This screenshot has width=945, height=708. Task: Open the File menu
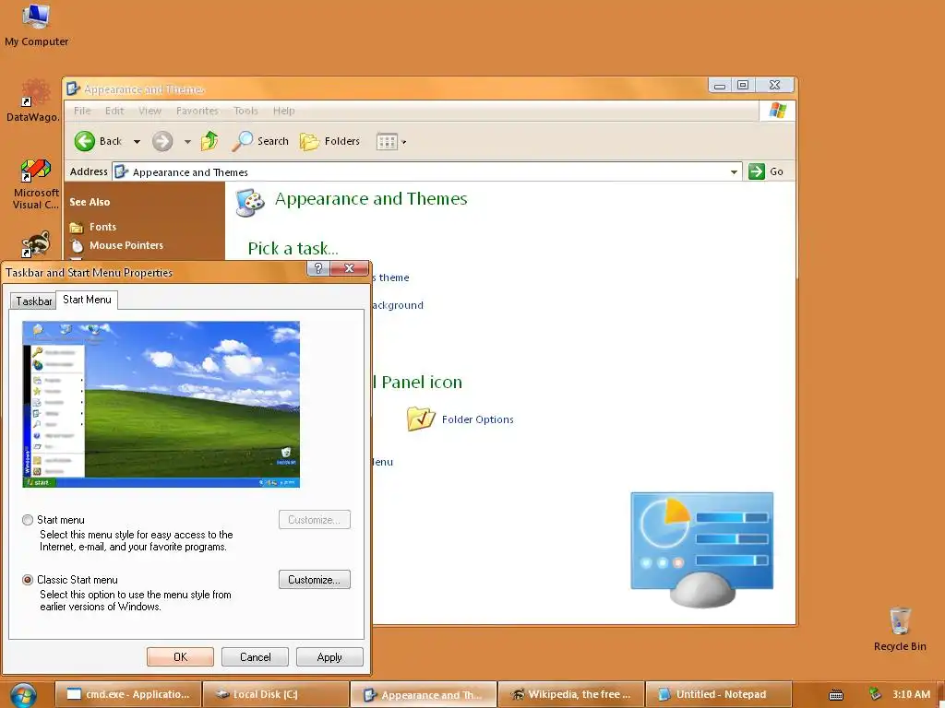[82, 111]
